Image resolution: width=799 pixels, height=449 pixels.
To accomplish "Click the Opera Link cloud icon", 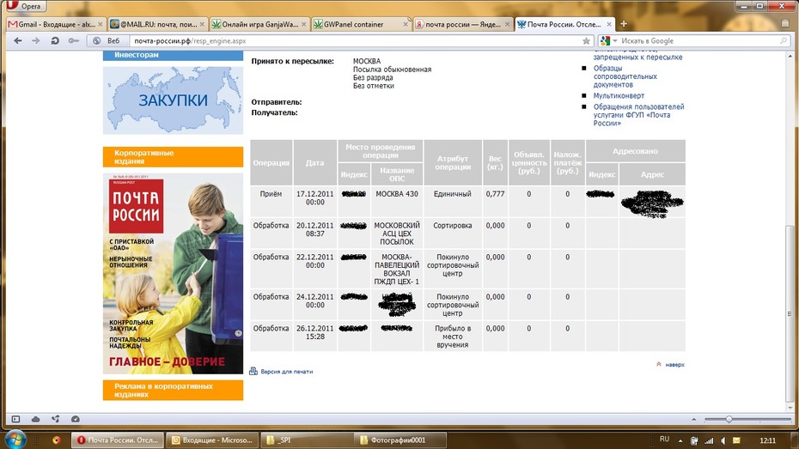I will pos(36,419).
